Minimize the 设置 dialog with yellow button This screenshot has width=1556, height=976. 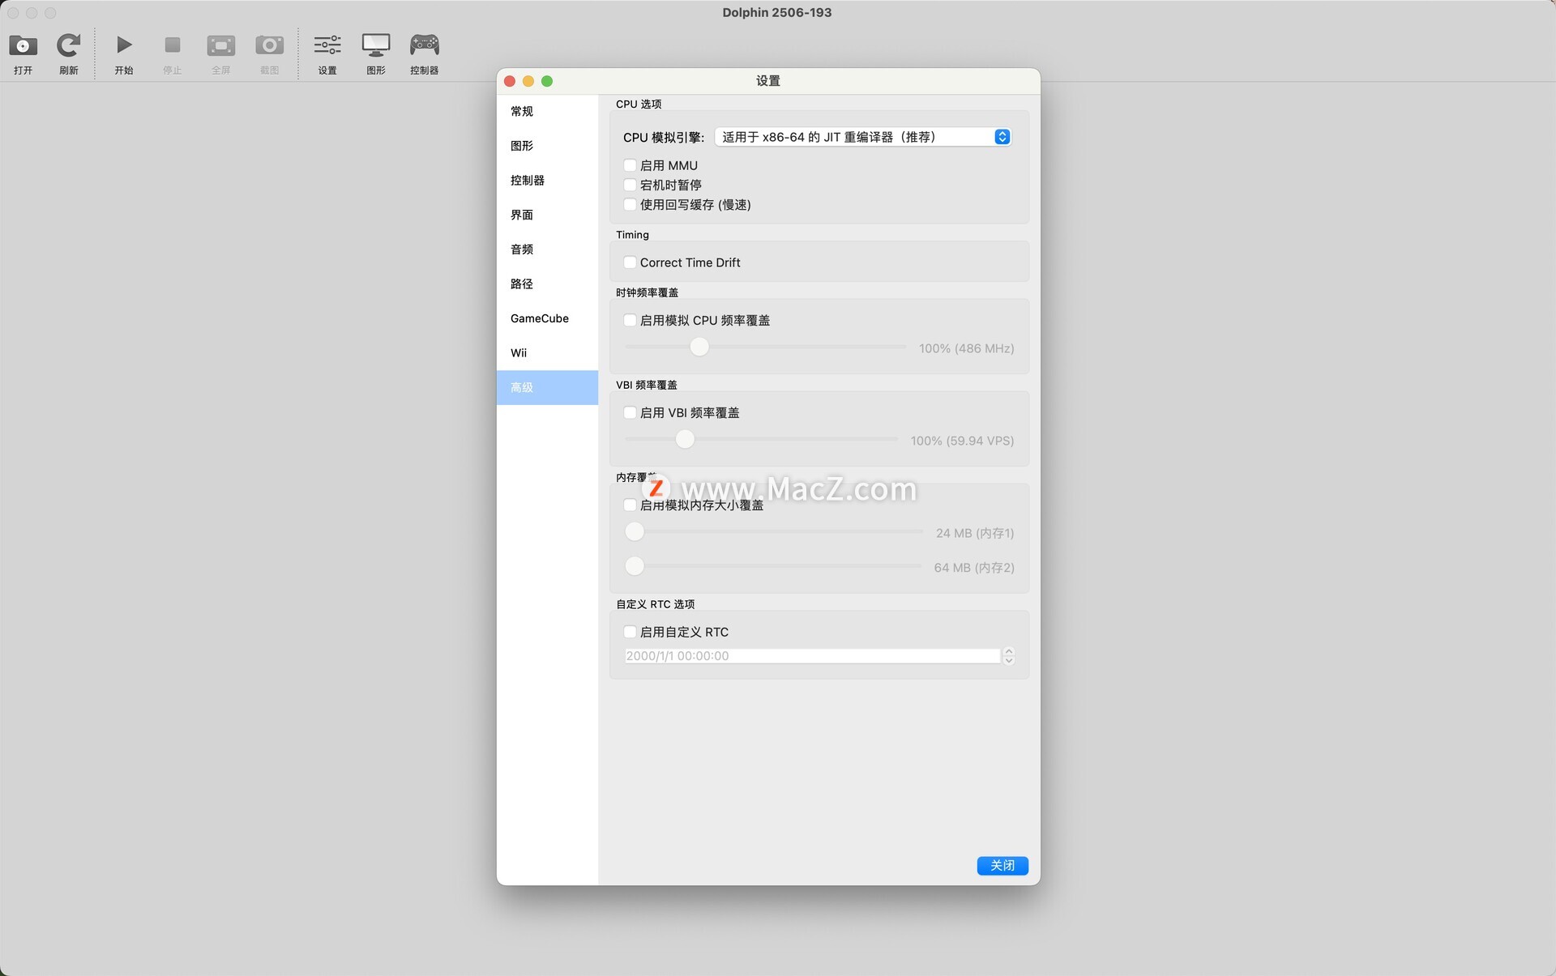[x=528, y=81]
